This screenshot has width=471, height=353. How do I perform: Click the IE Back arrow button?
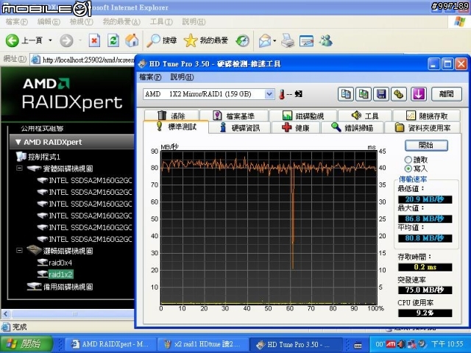[x=13, y=40]
